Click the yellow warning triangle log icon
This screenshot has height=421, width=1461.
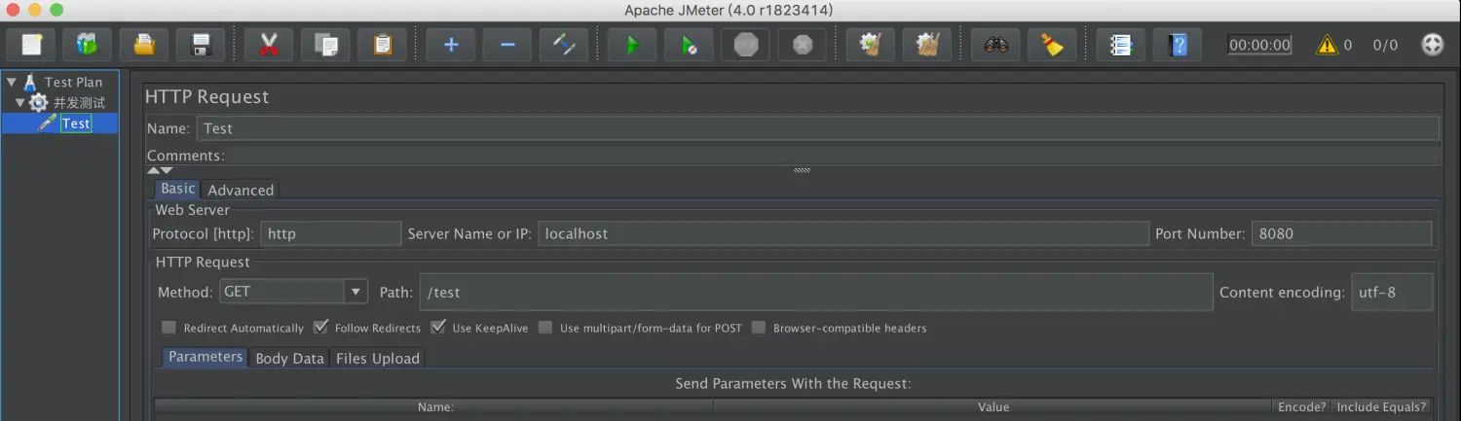tap(1328, 45)
